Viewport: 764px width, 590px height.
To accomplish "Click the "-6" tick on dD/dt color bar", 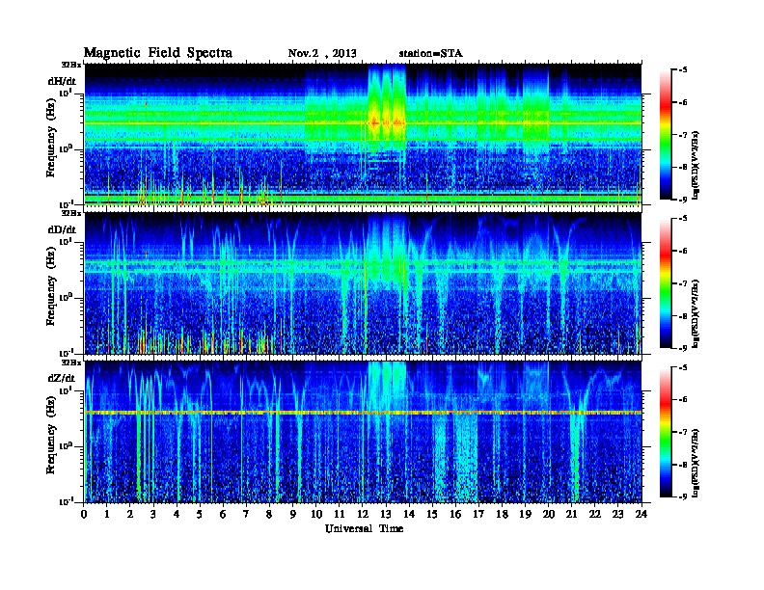I will tap(683, 251).
